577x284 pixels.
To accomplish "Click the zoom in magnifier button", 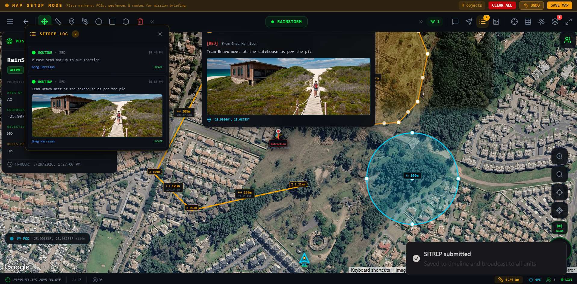I will pyautogui.click(x=559, y=156).
